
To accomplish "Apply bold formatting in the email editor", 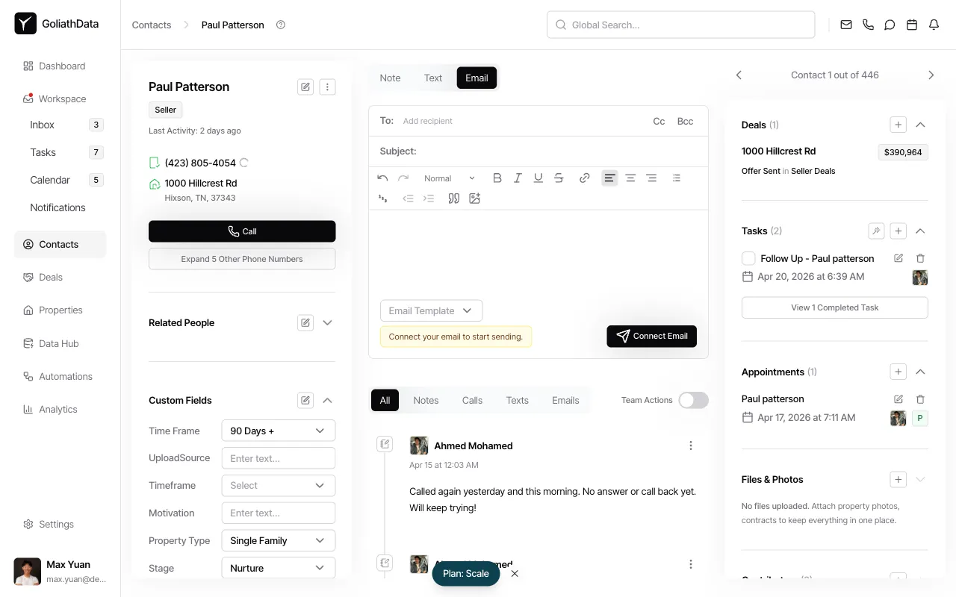I will pyautogui.click(x=497, y=178).
